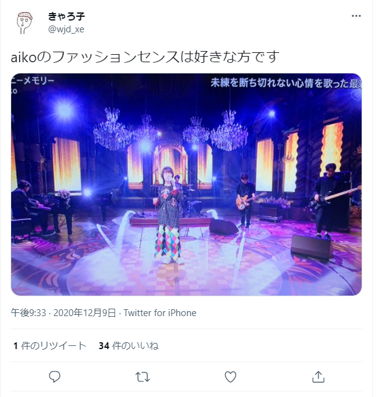This screenshot has height=397, width=379.
Task: Open the きゃろ子 profile avatar
Action: point(24,23)
